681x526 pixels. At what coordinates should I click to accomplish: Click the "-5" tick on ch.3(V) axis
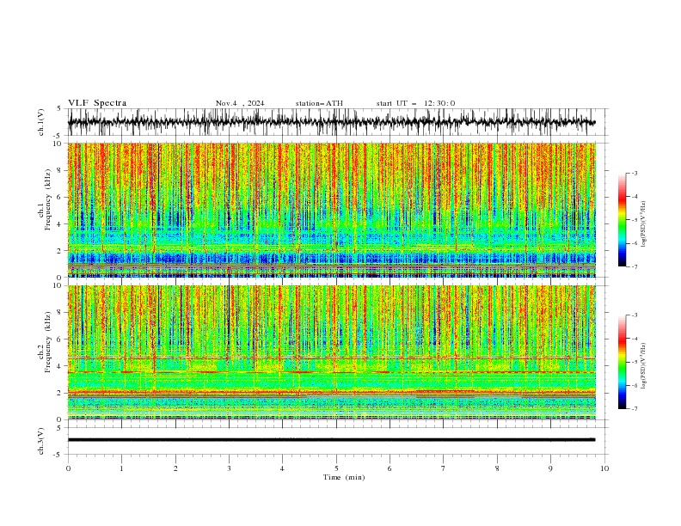click(x=58, y=455)
